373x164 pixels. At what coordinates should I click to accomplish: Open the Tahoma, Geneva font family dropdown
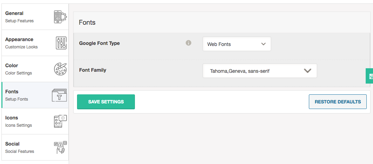click(x=260, y=71)
